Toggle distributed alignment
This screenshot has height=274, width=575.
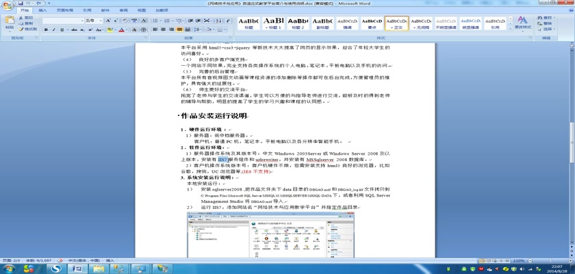[x=188, y=29]
